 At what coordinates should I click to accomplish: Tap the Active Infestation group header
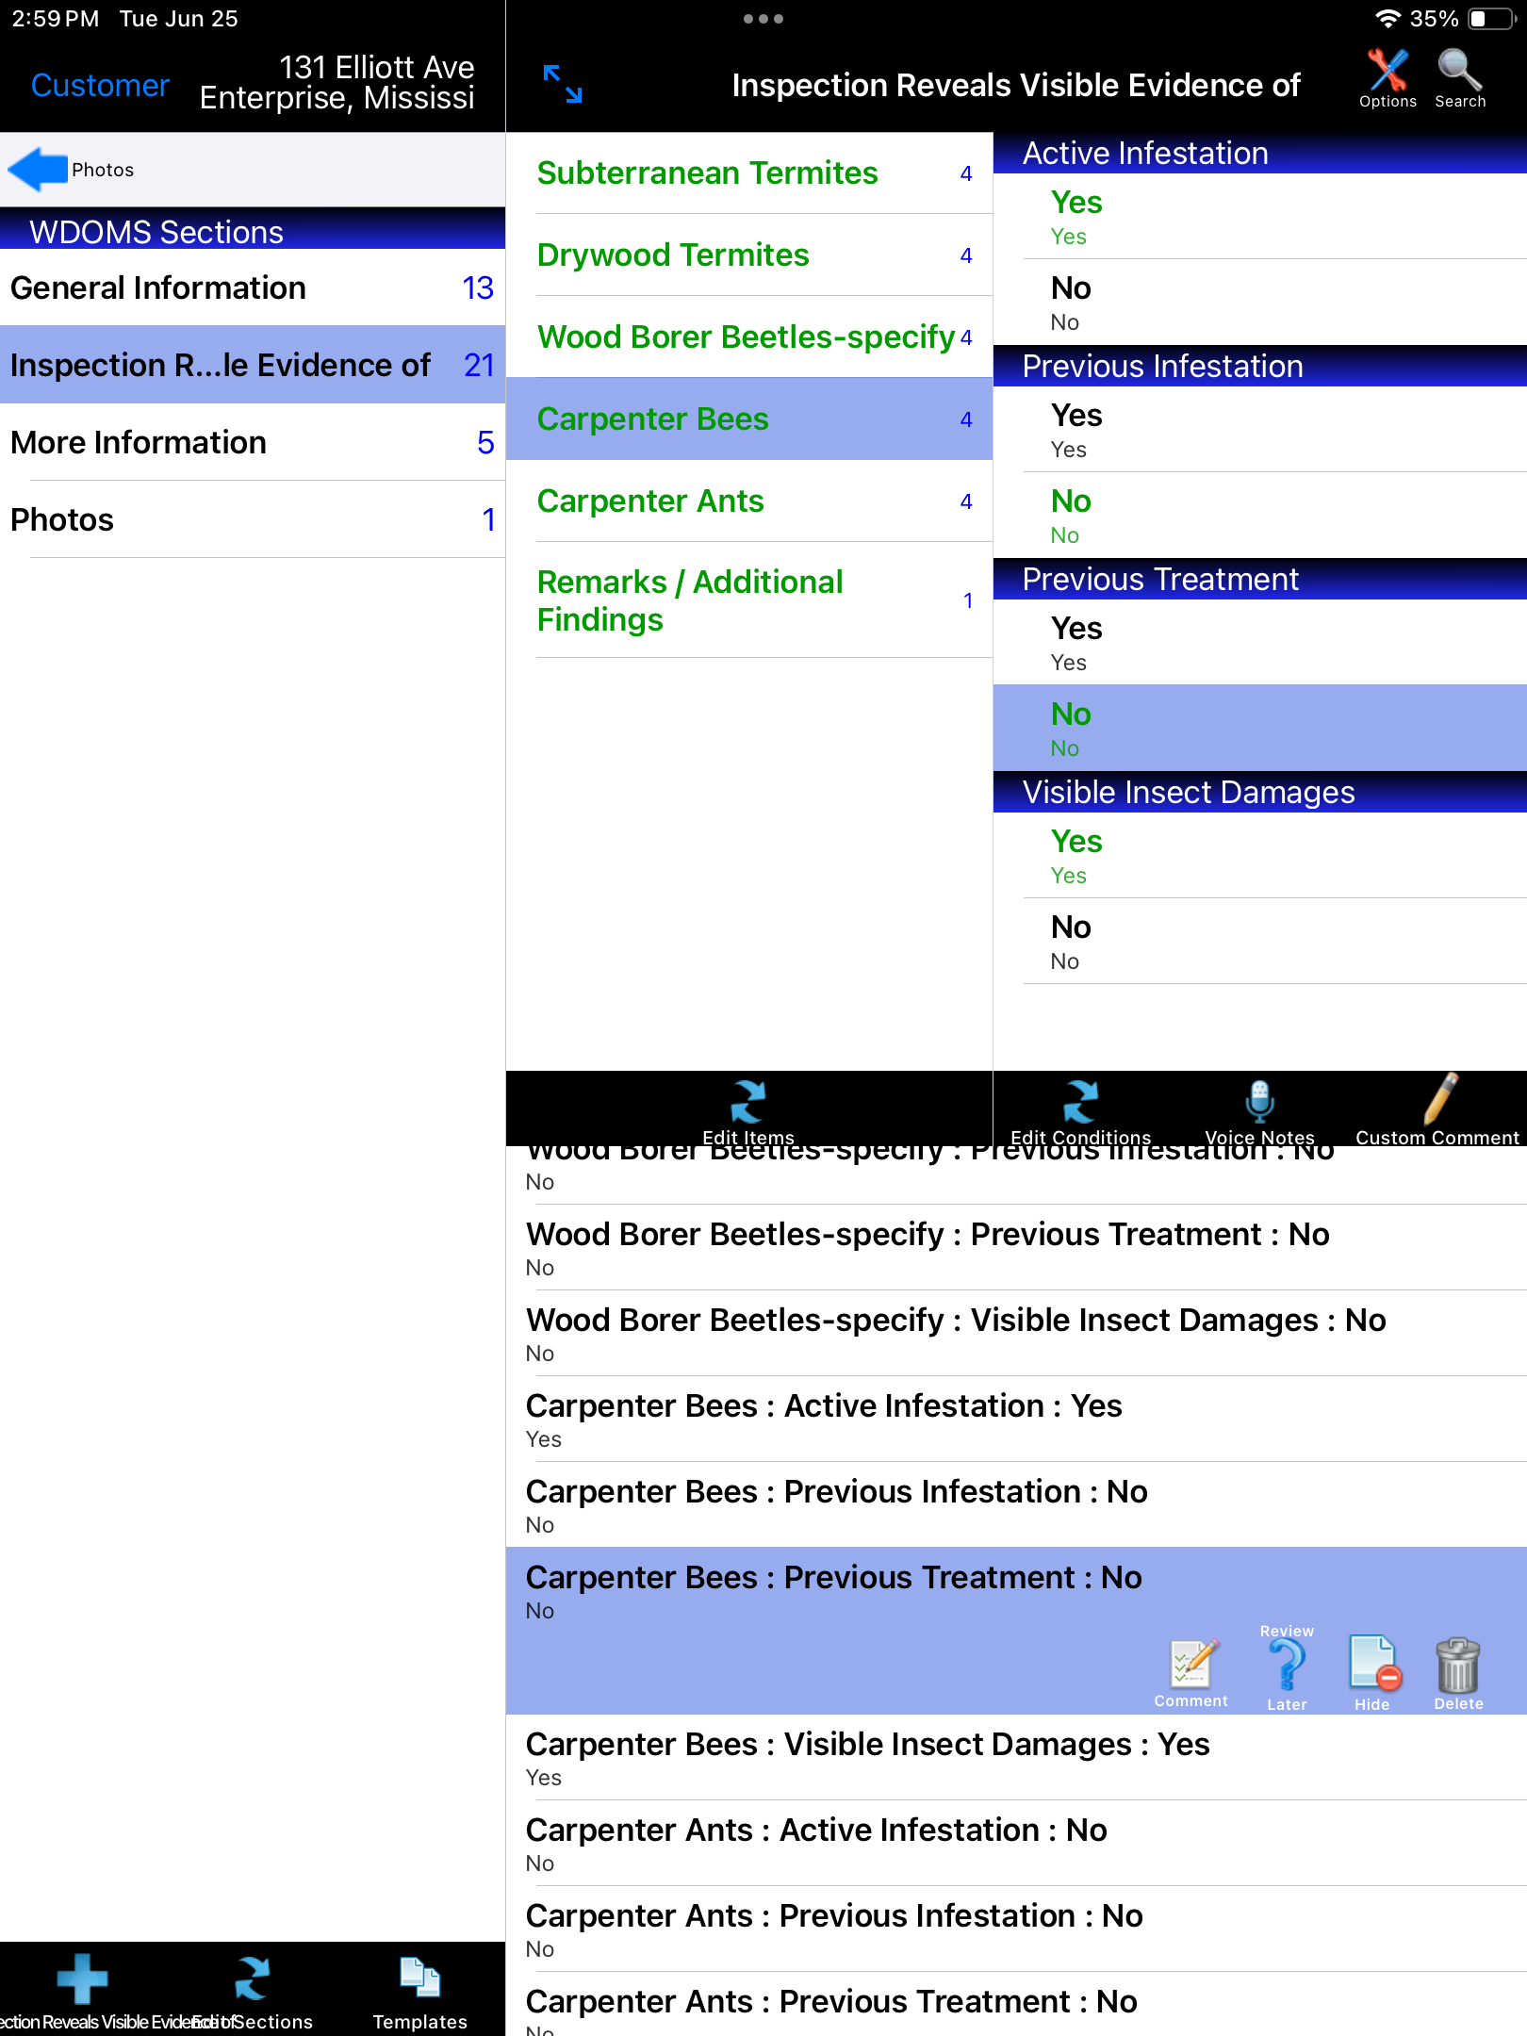point(1260,154)
